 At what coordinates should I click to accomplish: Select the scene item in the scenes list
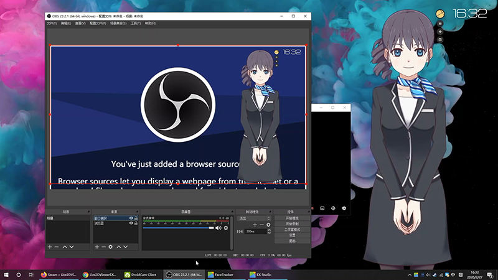tap(68, 218)
